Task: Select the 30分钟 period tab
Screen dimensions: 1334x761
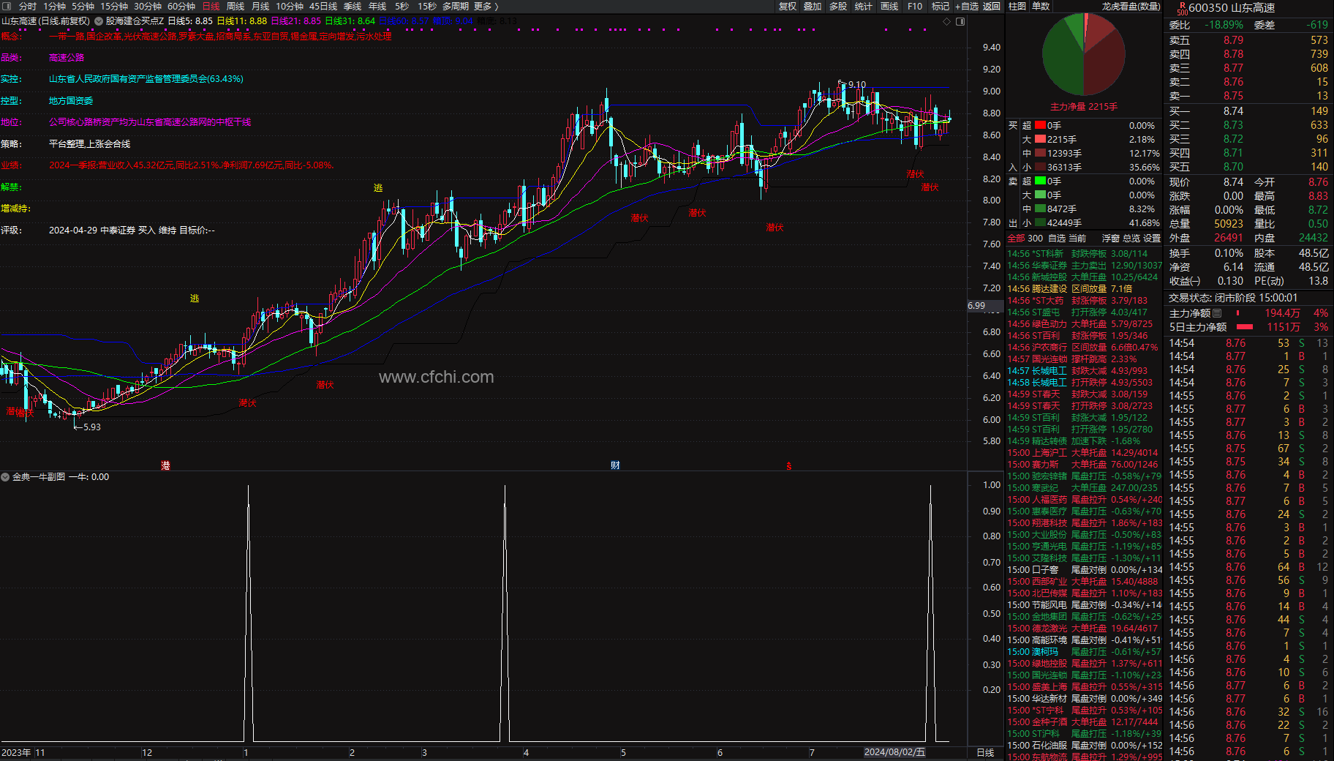Action: point(148,7)
